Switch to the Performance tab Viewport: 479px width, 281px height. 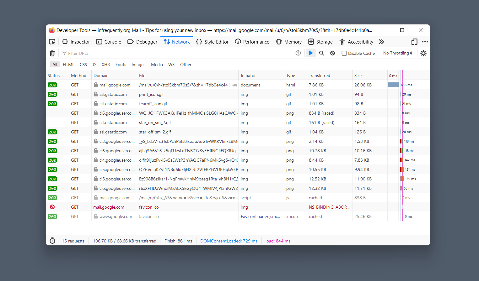252,42
